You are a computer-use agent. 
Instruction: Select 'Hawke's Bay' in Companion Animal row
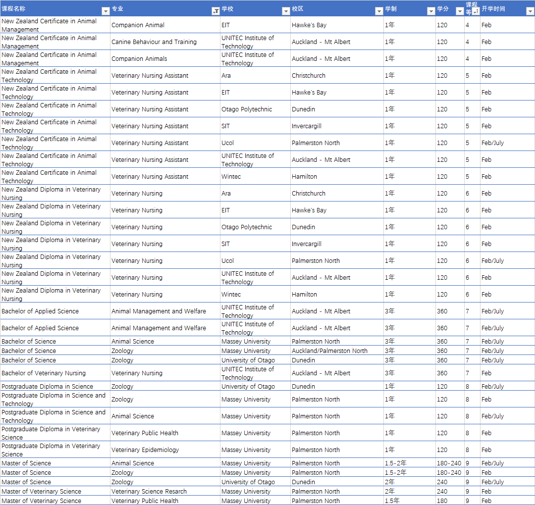(x=337, y=25)
